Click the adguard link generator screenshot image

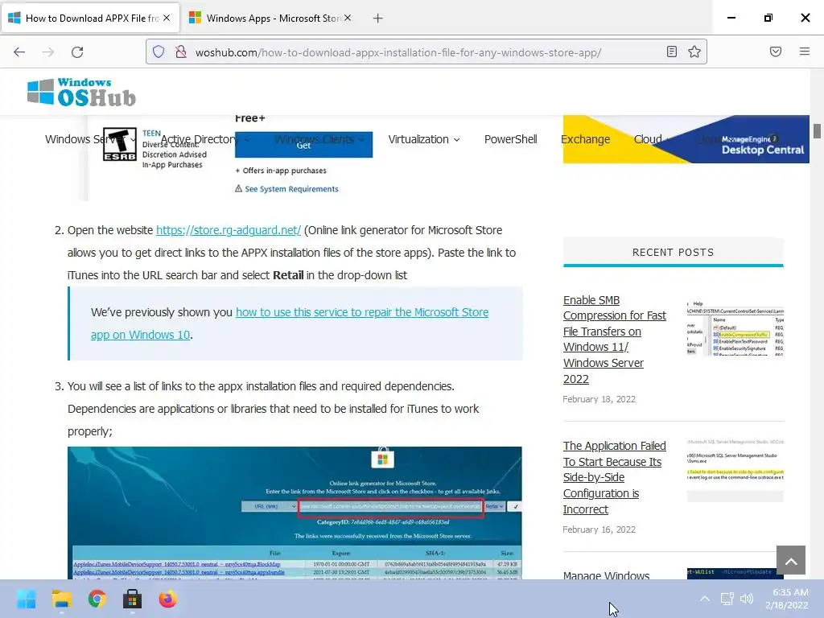point(295,513)
